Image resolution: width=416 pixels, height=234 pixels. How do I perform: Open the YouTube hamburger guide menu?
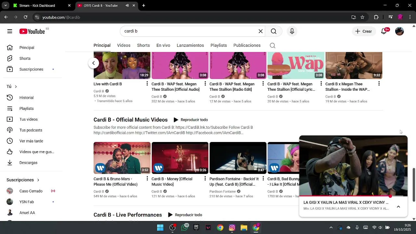[10, 31]
